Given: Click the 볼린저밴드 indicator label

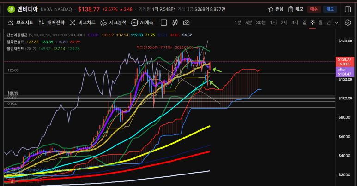Looking at the screenshot, I should (15, 49).
